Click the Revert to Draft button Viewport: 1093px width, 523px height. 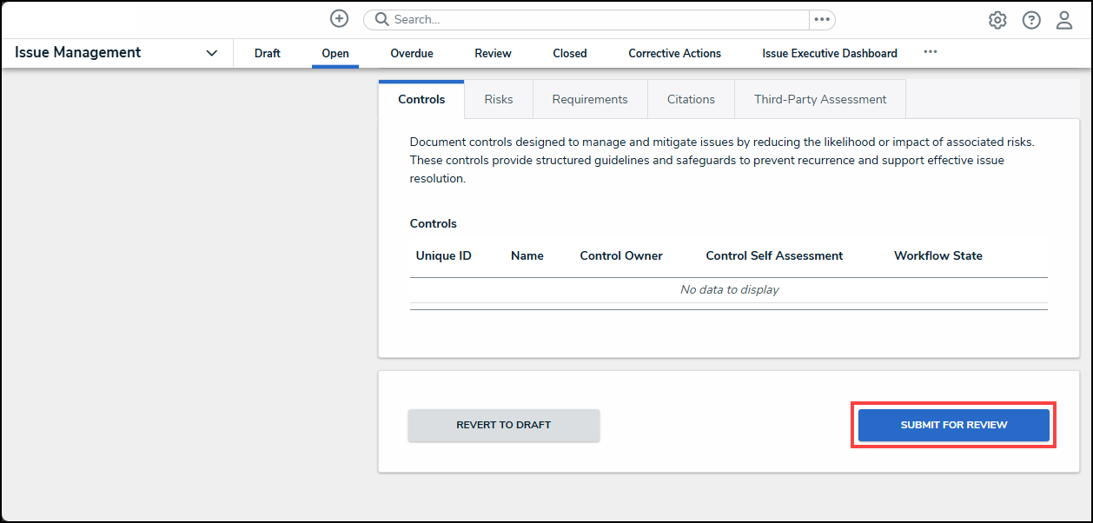point(504,425)
